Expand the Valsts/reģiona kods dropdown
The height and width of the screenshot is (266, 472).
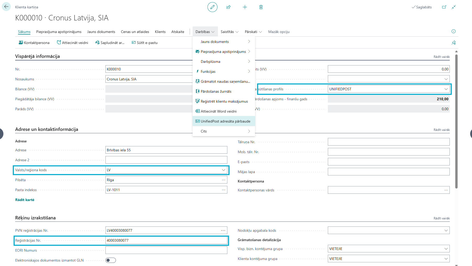click(223, 170)
